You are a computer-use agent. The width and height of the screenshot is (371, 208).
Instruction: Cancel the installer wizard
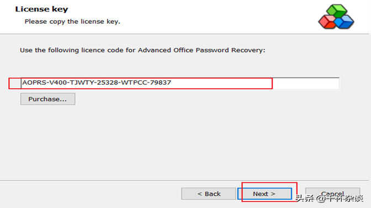pyautogui.click(x=332, y=194)
